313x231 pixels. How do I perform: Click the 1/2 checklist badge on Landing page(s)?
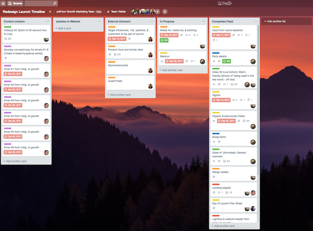(229, 192)
